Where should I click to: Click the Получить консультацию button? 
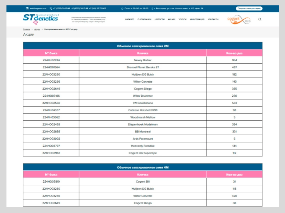(x=249, y=8)
